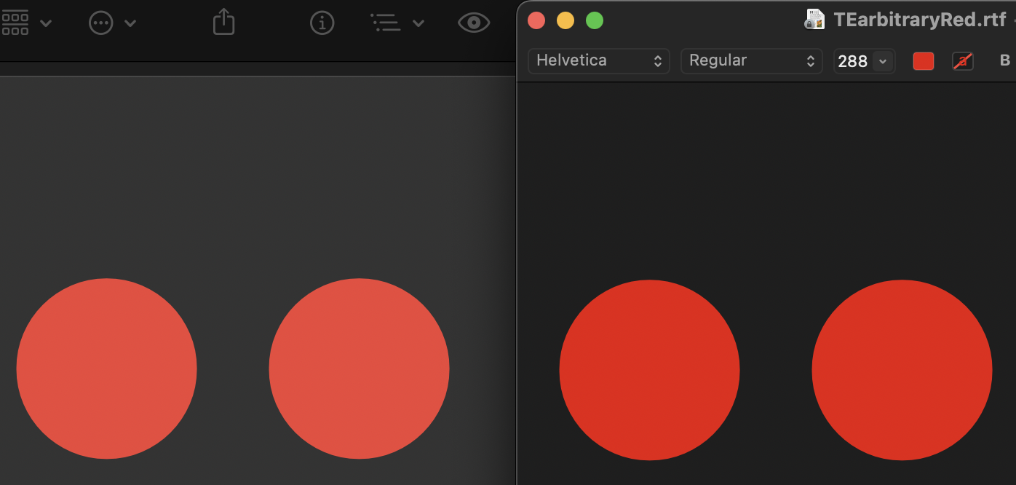This screenshot has width=1016, height=485.
Task: Open the chevron beside the list icon
Action: (418, 23)
